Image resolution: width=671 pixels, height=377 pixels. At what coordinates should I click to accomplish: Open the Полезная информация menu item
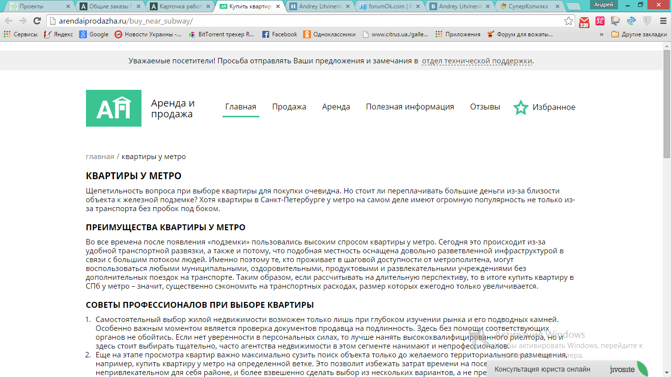coord(410,107)
